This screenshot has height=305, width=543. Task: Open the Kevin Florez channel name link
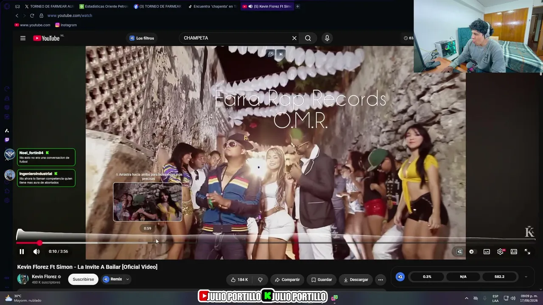coord(44,277)
